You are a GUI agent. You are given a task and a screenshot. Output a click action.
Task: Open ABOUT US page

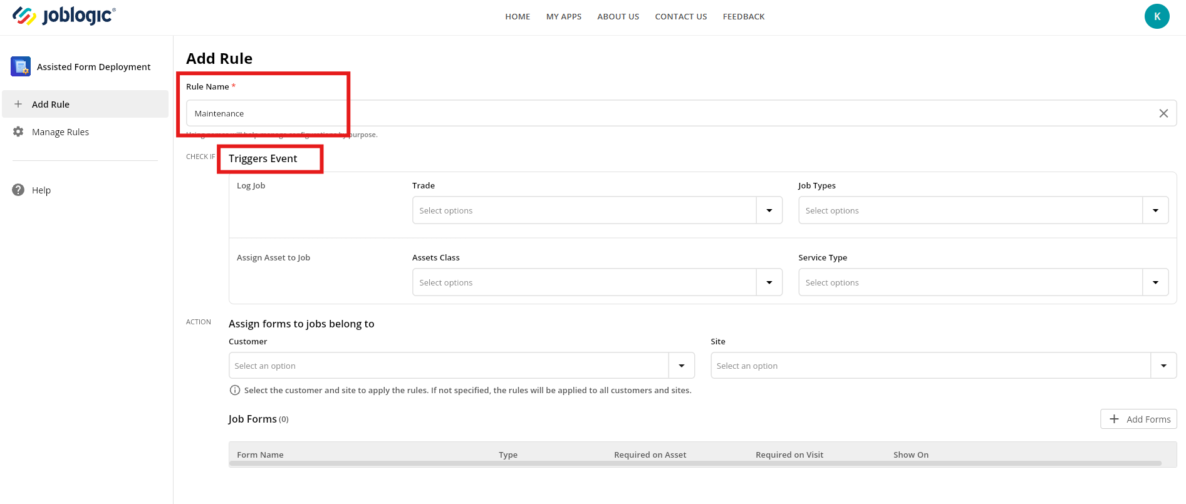618,17
